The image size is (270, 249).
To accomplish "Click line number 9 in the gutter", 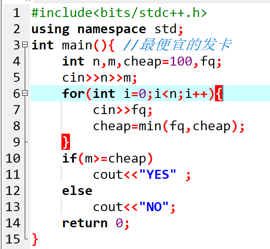I will point(17,142).
